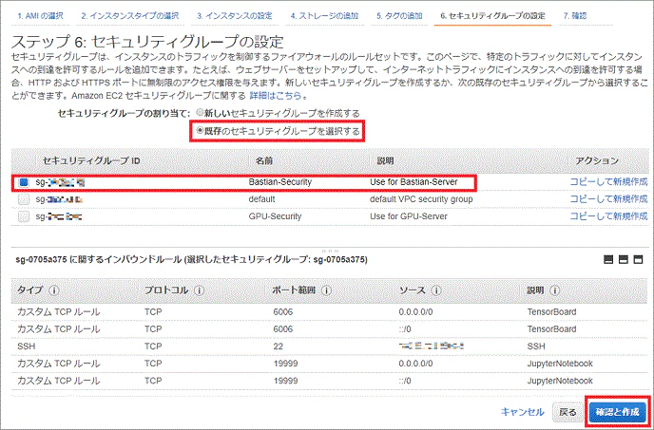Jump to step 7 confirmation tab

pos(575,16)
